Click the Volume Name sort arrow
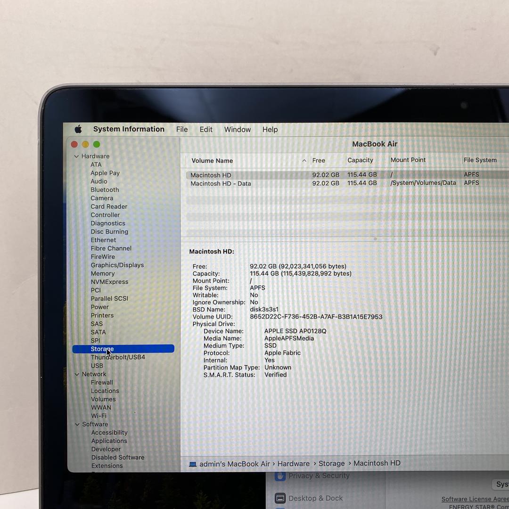The height and width of the screenshot is (509, 509). click(304, 161)
